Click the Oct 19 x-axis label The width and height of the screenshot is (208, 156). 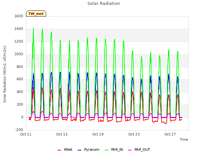click(x=98, y=134)
